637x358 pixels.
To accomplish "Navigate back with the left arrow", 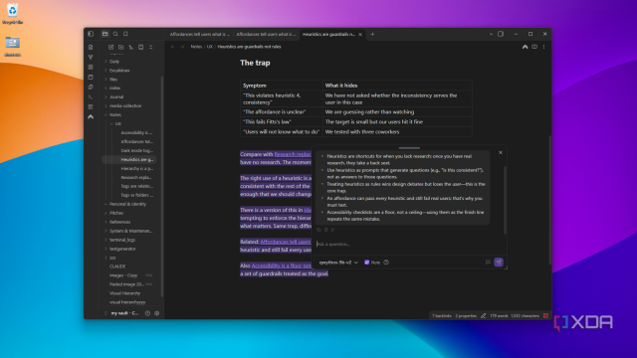I will pyautogui.click(x=172, y=47).
